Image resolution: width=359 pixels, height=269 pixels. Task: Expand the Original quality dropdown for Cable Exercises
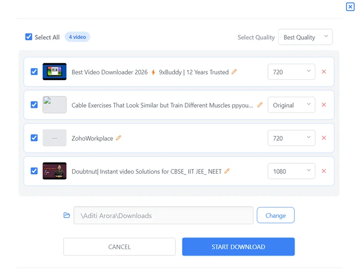coord(291,105)
